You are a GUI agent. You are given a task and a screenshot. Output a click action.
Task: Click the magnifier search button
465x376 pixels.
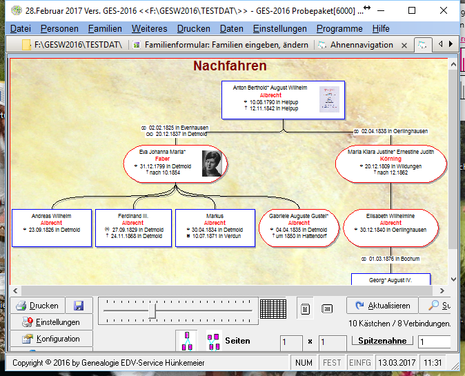pos(436,306)
